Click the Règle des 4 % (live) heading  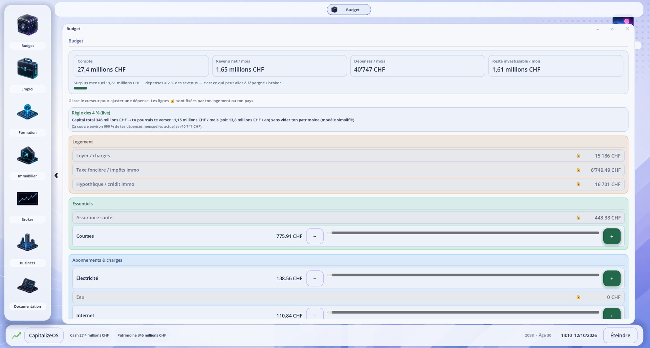91,113
